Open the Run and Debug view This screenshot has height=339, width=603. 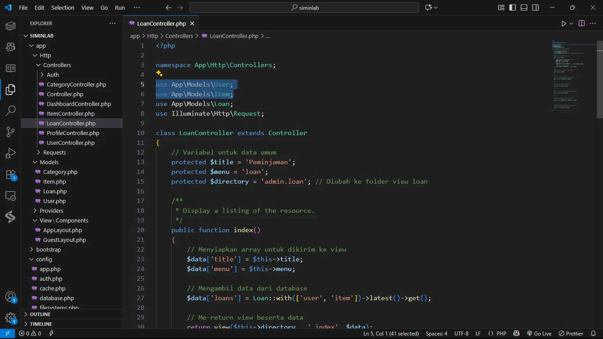pyautogui.click(x=11, y=153)
